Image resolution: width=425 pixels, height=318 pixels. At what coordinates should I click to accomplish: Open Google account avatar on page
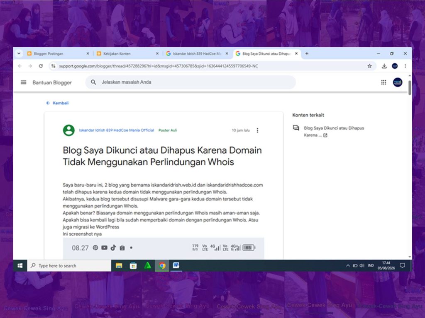398,82
